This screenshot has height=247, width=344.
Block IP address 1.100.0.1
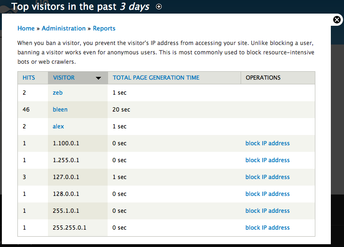[267, 143]
